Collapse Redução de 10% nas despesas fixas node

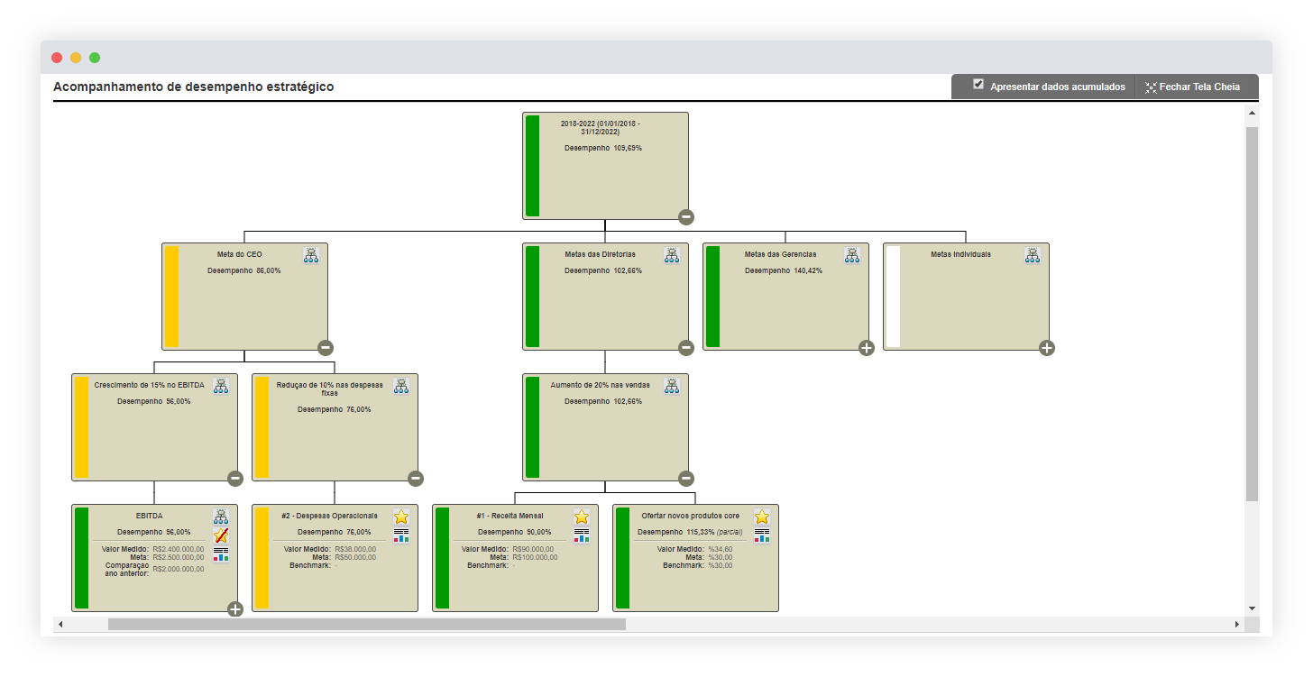(x=416, y=479)
